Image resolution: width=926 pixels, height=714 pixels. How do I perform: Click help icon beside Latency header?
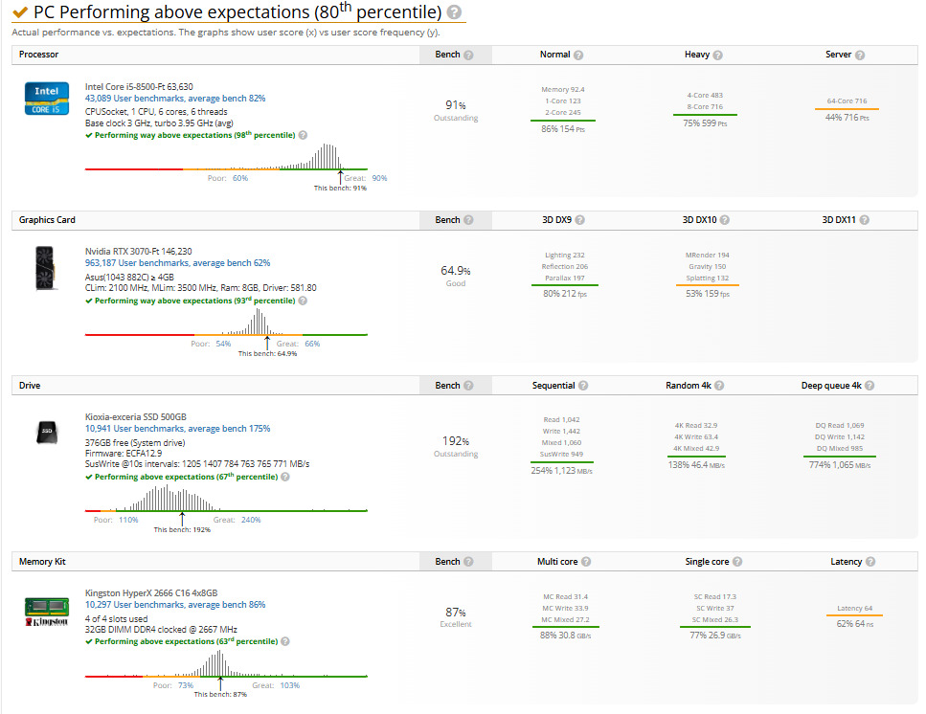click(871, 562)
